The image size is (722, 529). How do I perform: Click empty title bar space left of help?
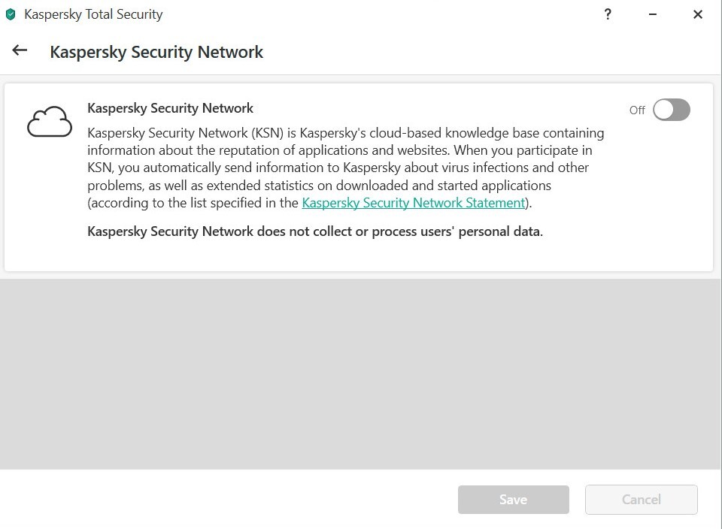(x=376, y=14)
